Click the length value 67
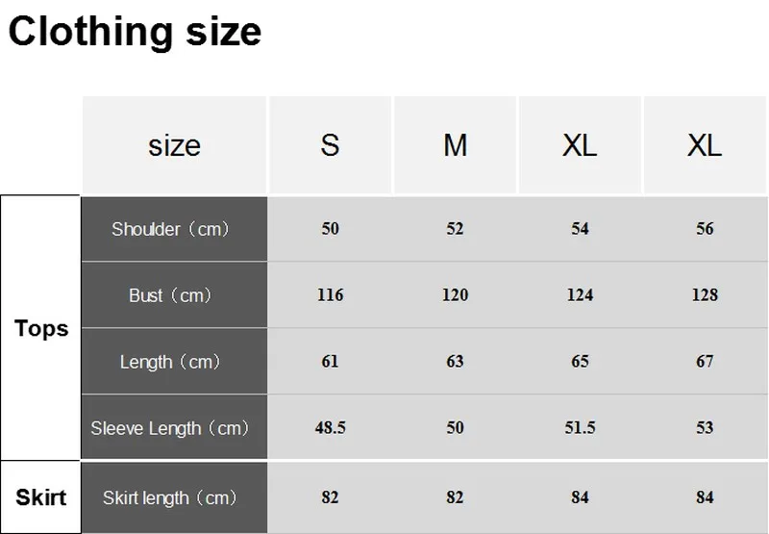The image size is (769, 534). point(705,362)
